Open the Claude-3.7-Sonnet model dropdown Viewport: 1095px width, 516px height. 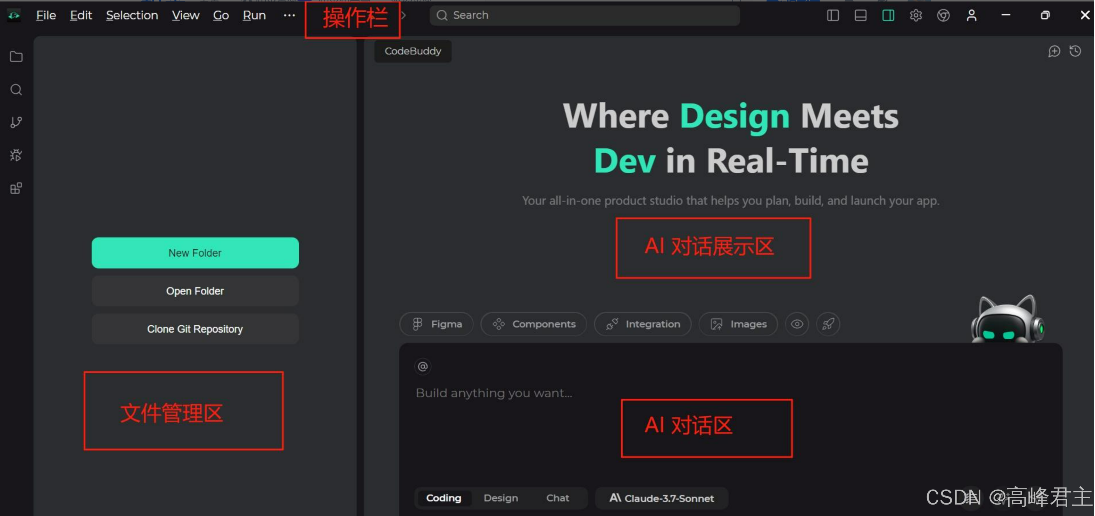pyautogui.click(x=662, y=498)
